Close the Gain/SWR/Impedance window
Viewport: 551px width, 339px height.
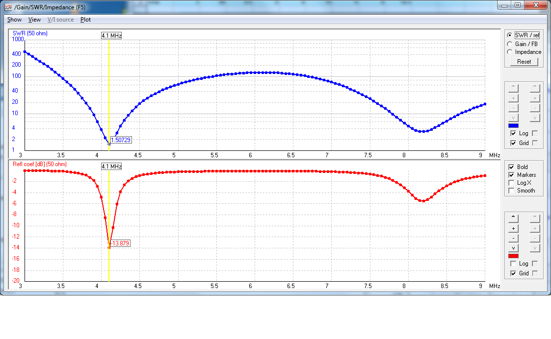point(536,5)
